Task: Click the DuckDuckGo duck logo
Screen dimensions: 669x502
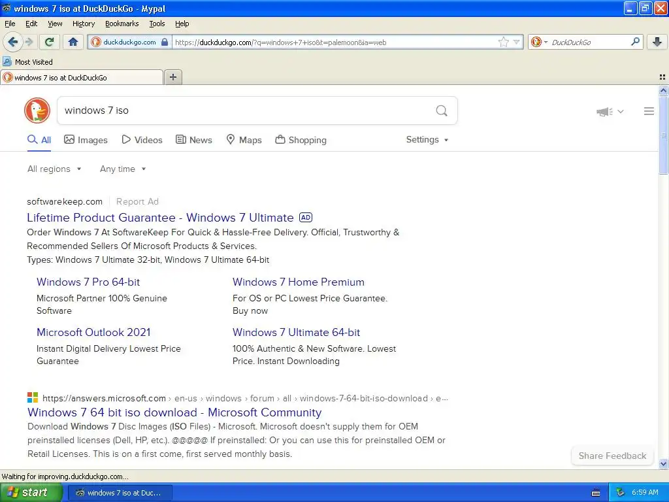Action: [37, 110]
